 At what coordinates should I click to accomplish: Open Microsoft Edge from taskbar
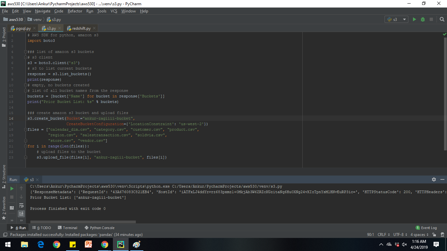pyautogui.click(x=41, y=244)
